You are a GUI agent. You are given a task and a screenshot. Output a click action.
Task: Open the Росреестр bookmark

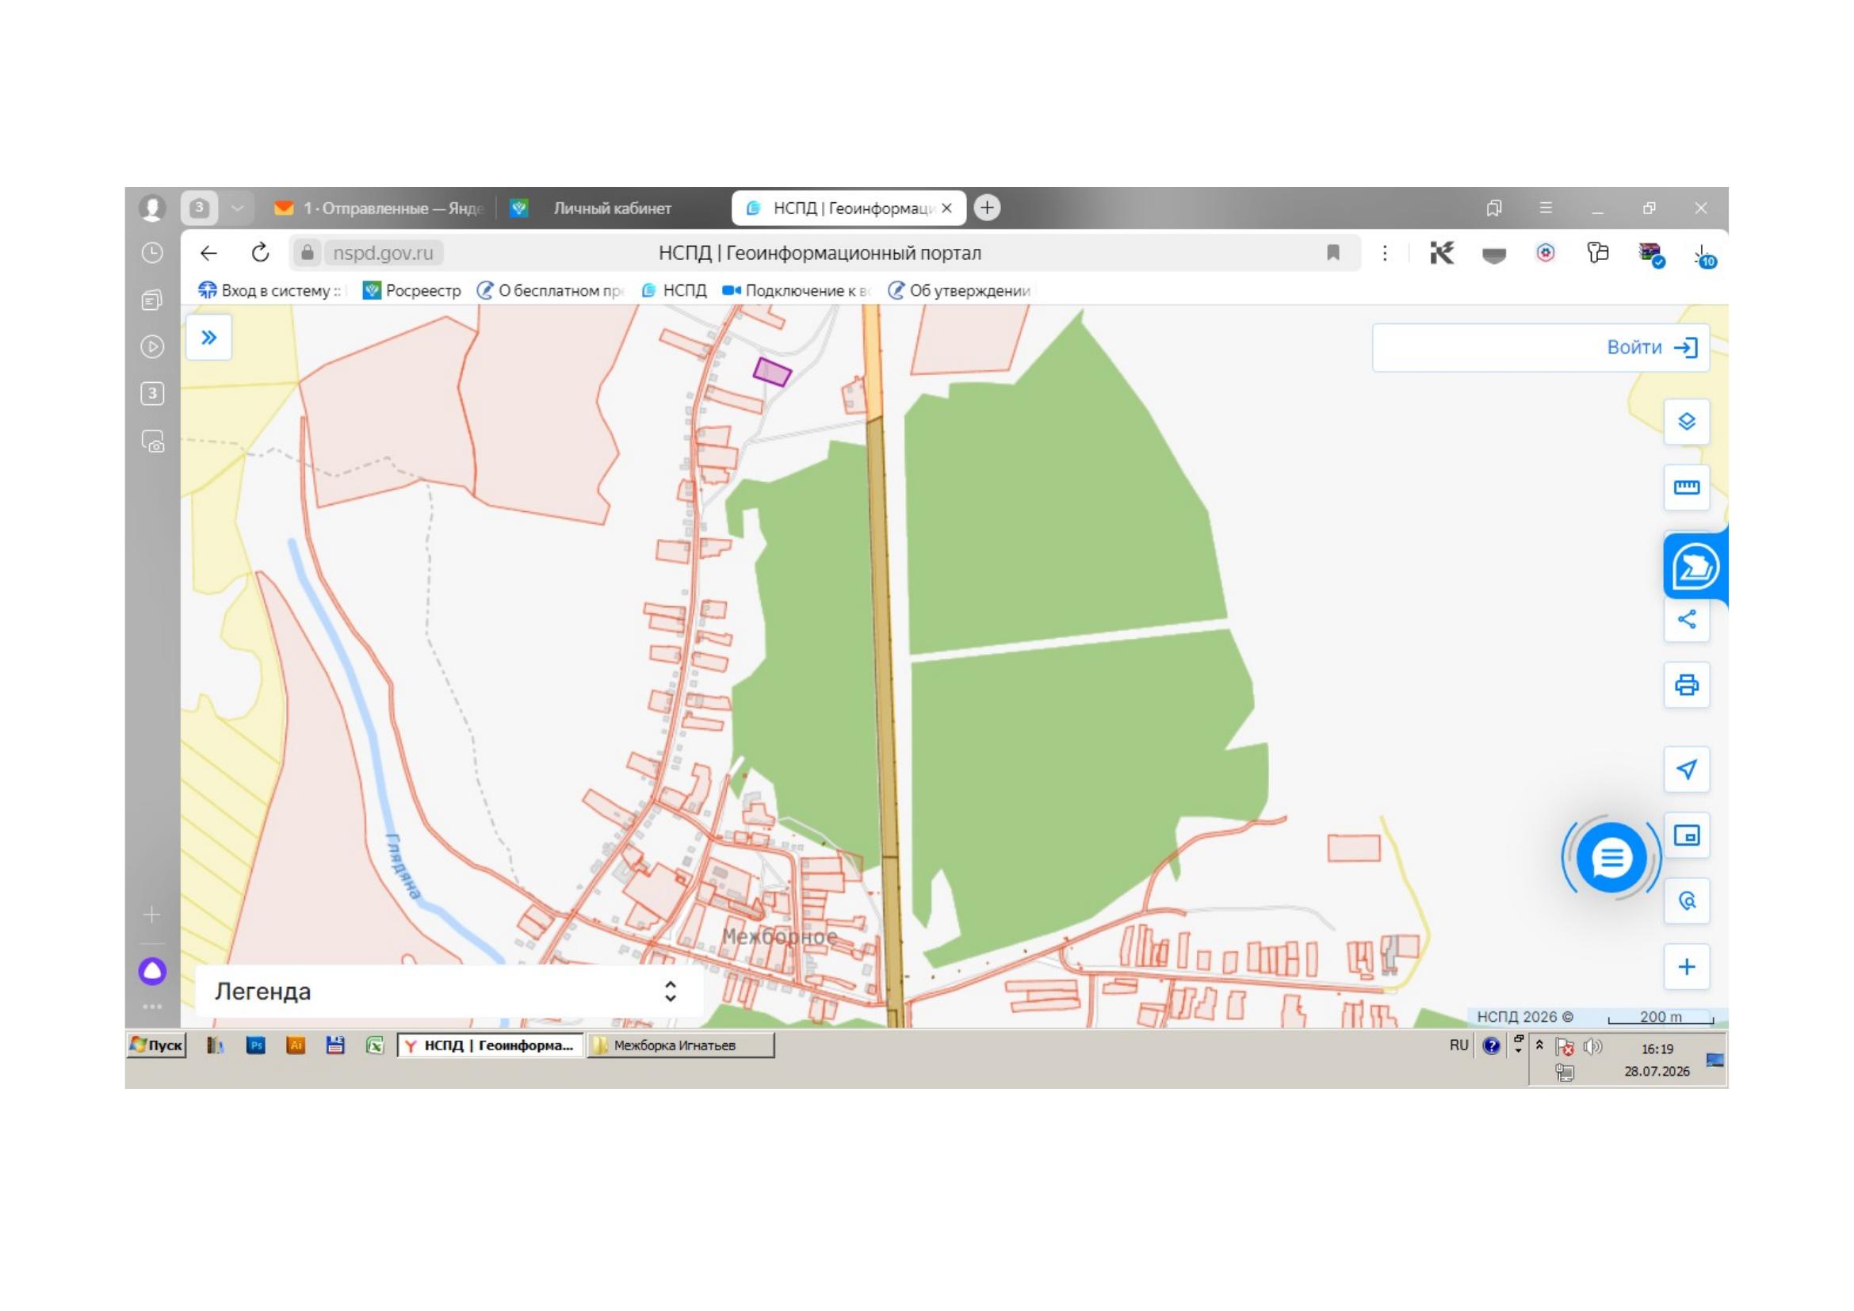(412, 291)
